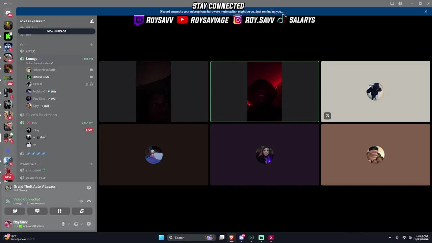
Task: Deafen with the headphones icon
Action: pos(76,224)
